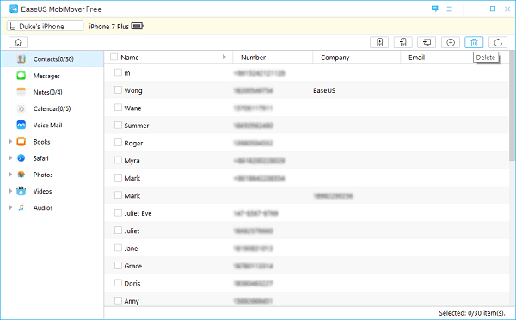
Task: Select the Messages icon in sidebar
Action: [x=21, y=76]
